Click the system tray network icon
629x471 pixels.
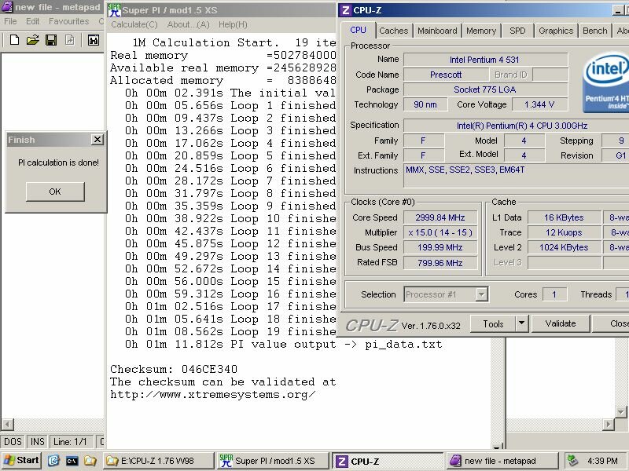point(572,461)
